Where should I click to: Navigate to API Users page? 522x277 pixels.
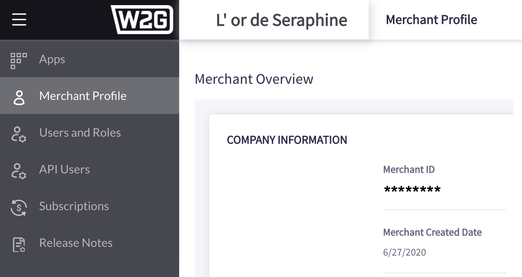click(x=65, y=169)
